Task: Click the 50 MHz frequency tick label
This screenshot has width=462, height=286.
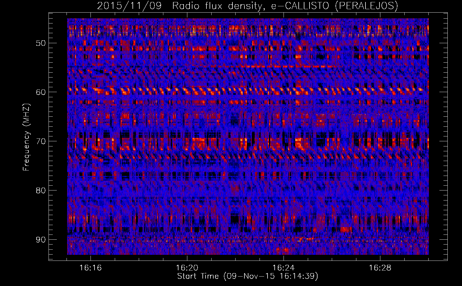Action: [x=41, y=43]
